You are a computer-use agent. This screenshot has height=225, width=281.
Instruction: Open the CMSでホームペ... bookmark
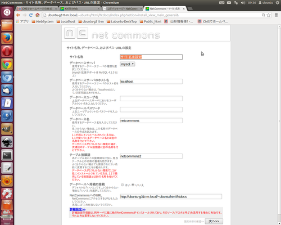coord(212,21)
